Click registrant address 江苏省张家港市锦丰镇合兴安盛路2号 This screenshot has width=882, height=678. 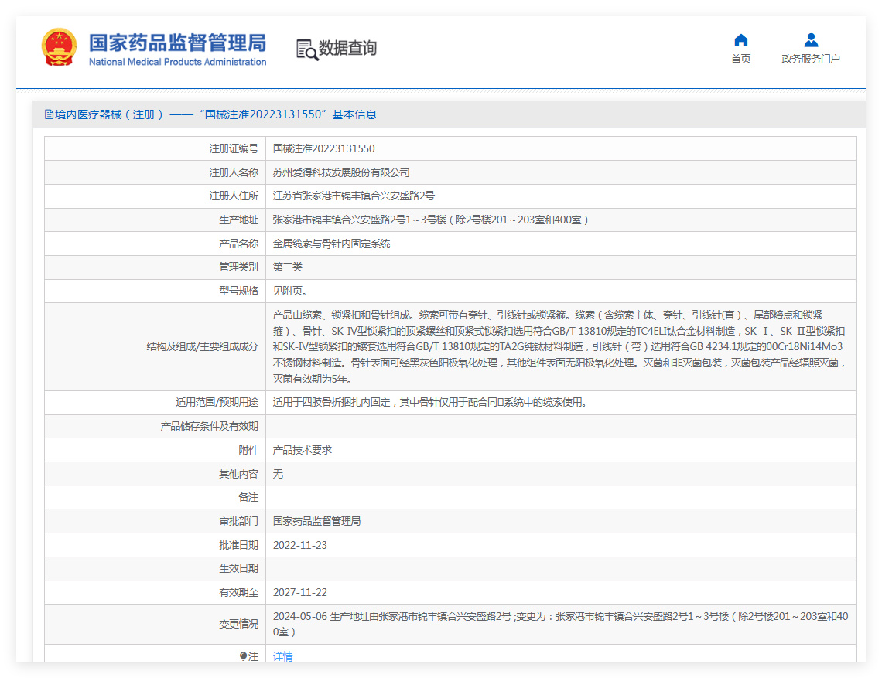pos(354,196)
